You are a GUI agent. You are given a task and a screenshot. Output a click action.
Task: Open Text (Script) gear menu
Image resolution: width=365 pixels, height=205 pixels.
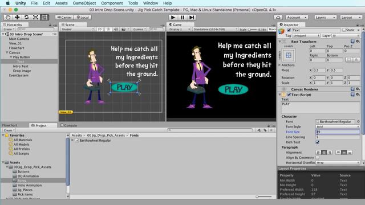[358, 95]
